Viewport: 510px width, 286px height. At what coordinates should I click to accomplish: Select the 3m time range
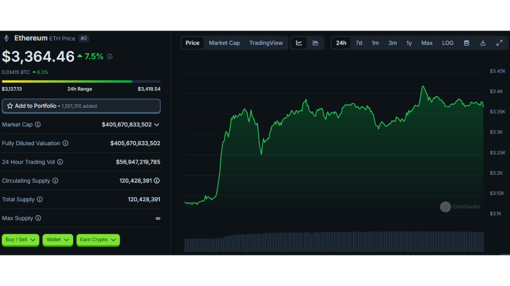point(393,43)
